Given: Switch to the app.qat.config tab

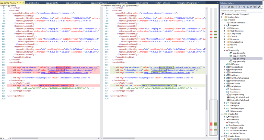Looking at the screenshot, I should (122, 3).
